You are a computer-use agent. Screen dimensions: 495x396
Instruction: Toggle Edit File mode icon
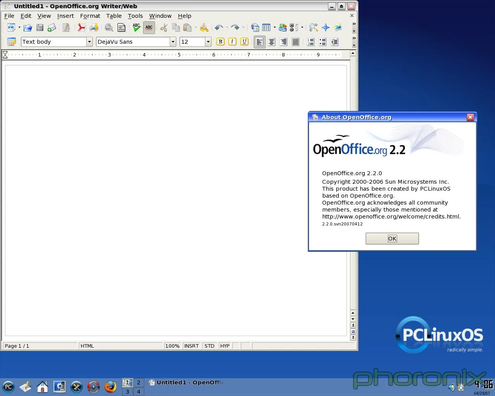[x=66, y=27]
